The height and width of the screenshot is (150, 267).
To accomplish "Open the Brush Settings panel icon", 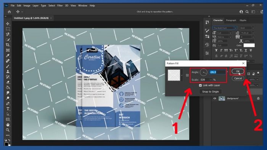I will tap(207, 31).
